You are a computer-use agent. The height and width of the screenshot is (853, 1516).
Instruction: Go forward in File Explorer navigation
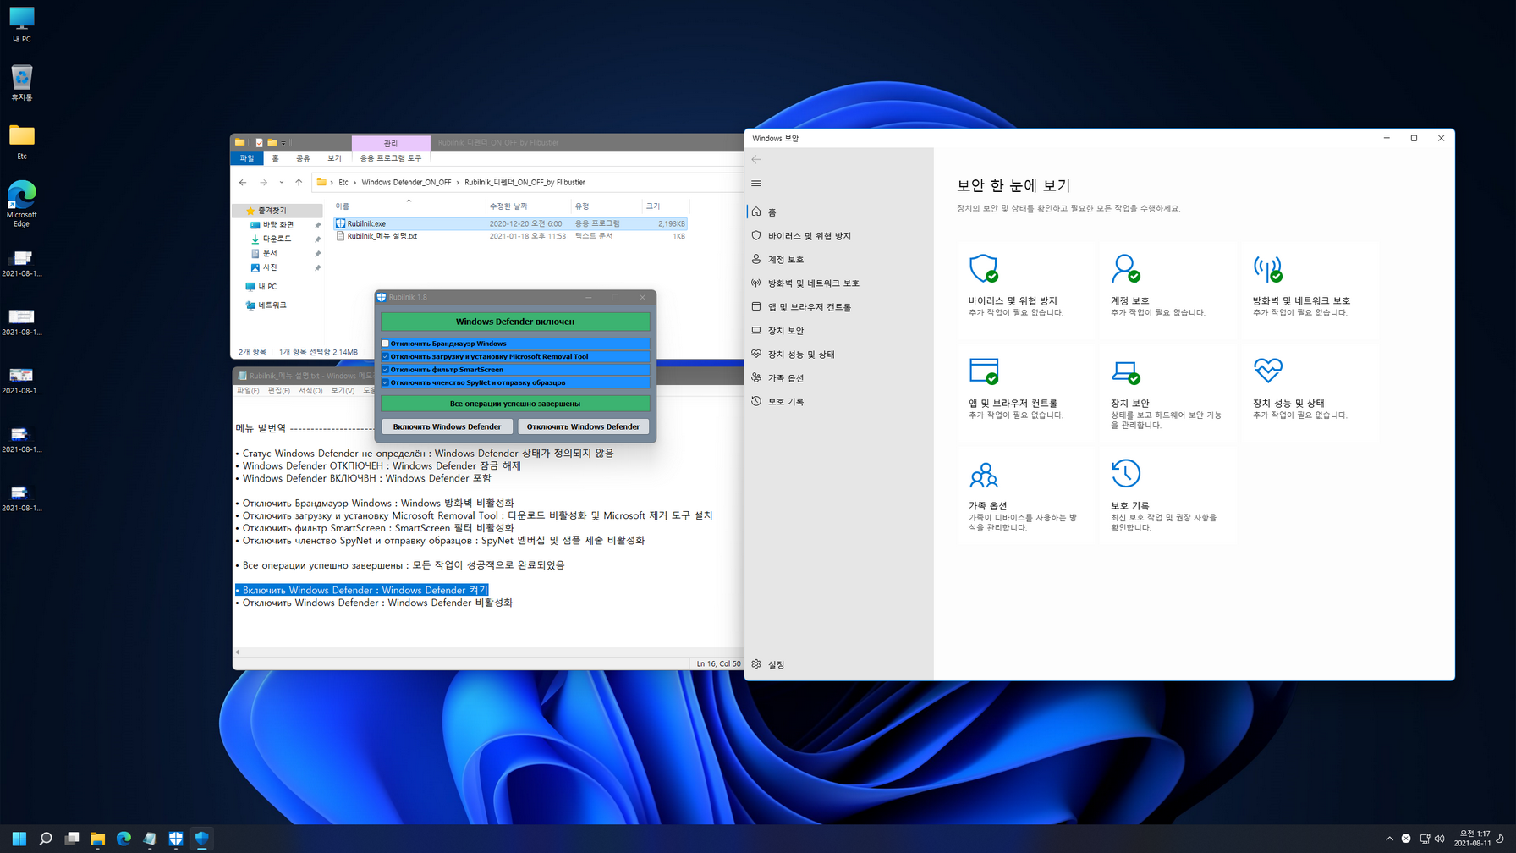coord(264,182)
